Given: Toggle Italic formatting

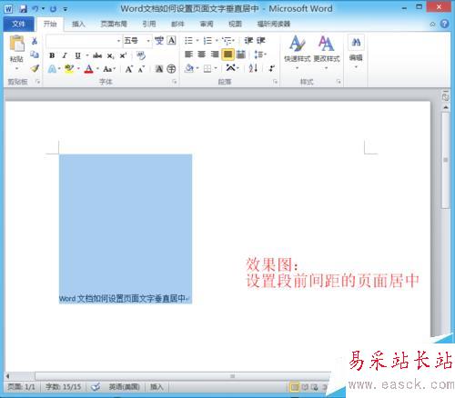Looking at the screenshot, I should point(65,55).
